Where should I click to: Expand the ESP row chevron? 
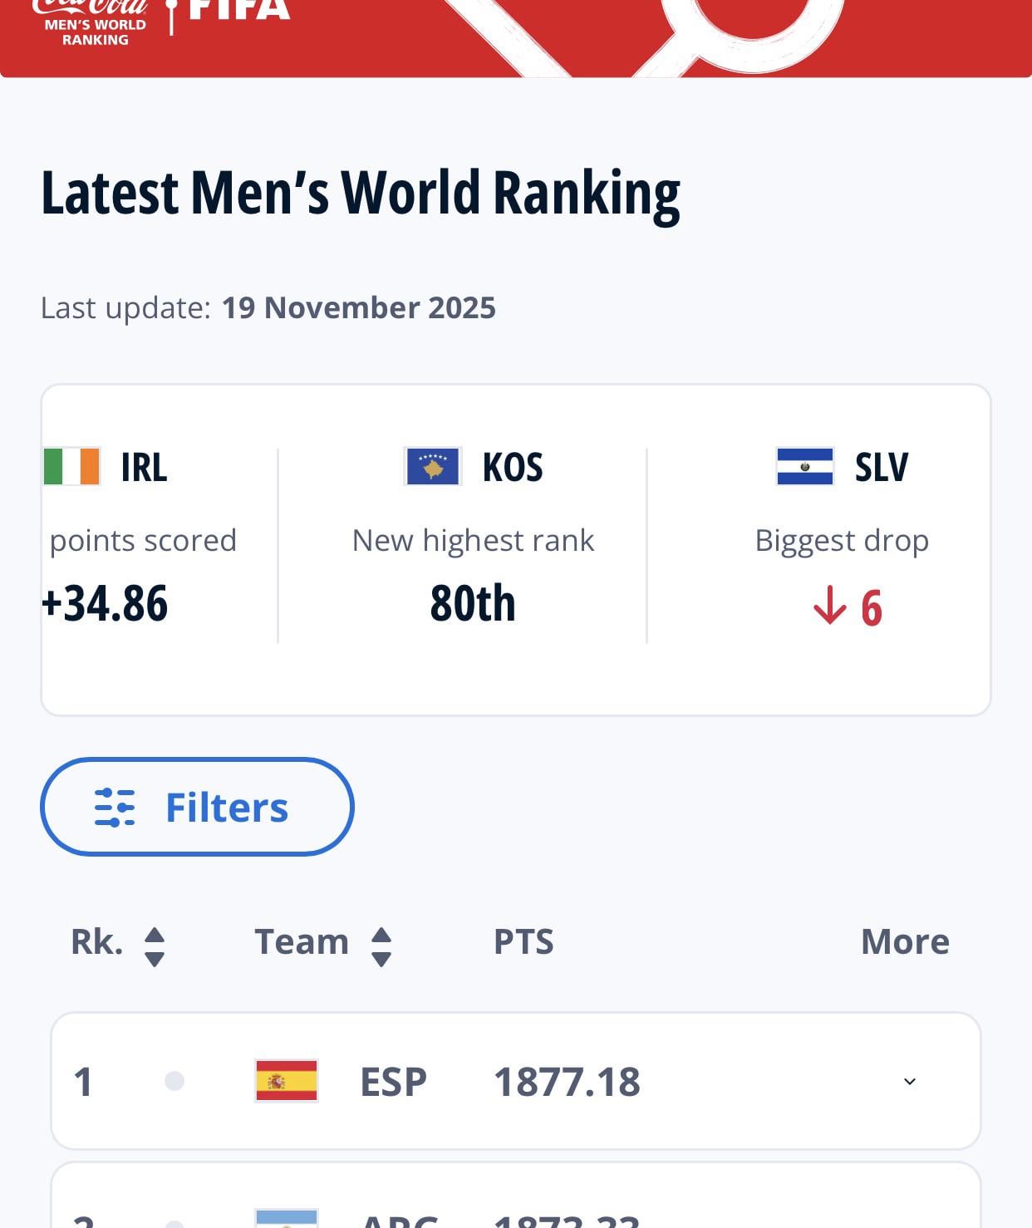[x=910, y=1081]
